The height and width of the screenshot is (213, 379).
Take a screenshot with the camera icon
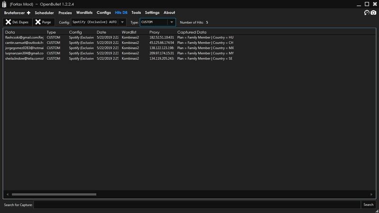tap(373, 13)
